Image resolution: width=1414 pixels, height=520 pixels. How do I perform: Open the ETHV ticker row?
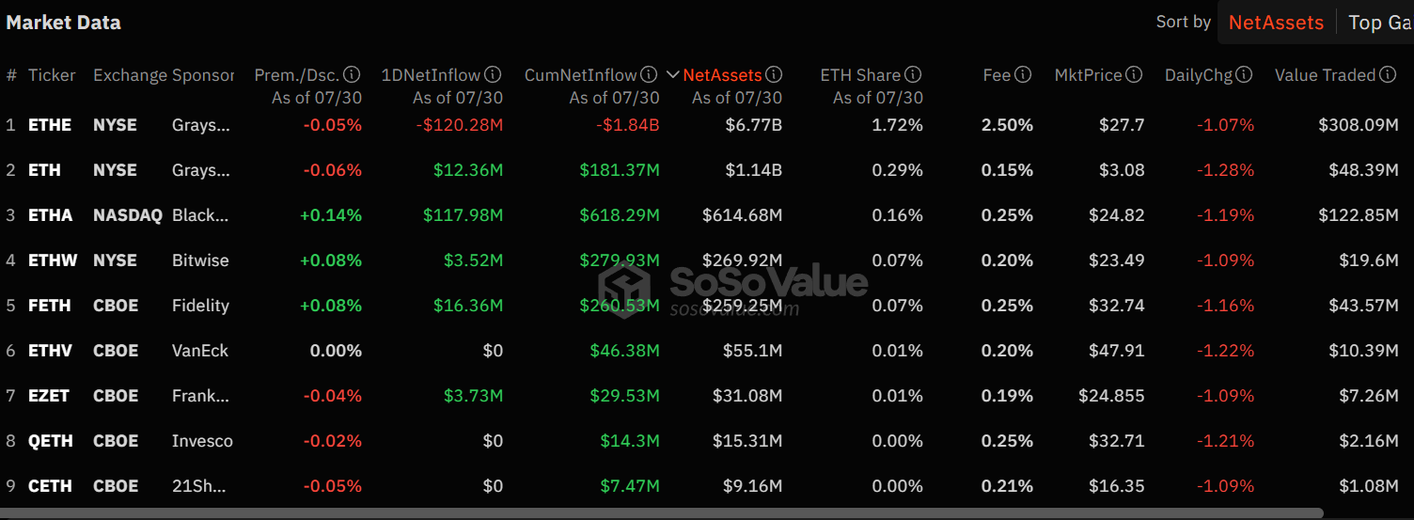pos(50,351)
